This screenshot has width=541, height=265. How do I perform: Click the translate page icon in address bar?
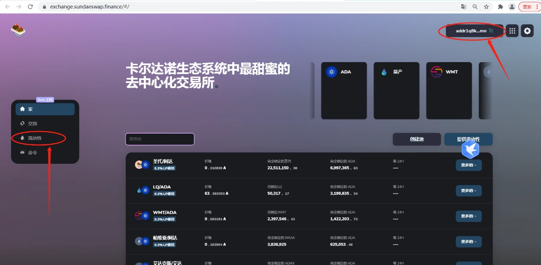point(463,7)
